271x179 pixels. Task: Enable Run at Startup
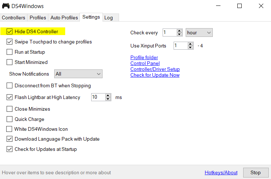coord(10,52)
